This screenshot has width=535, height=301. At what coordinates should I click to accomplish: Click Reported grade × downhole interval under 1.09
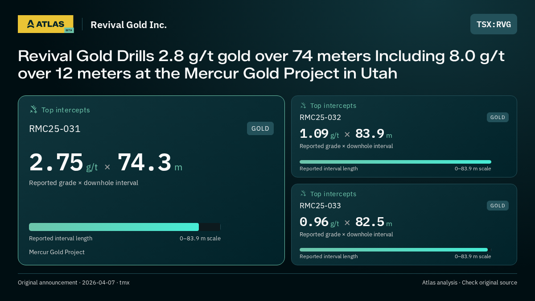click(x=346, y=146)
